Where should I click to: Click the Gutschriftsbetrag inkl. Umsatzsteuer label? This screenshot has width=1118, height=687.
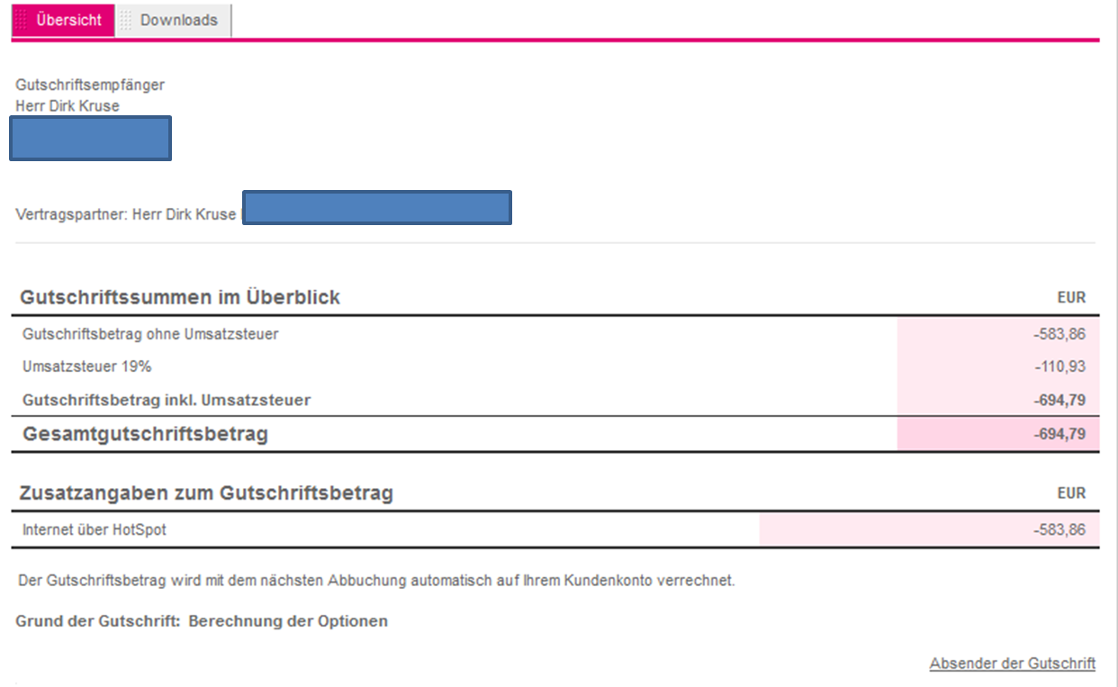(x=167, y=400)
